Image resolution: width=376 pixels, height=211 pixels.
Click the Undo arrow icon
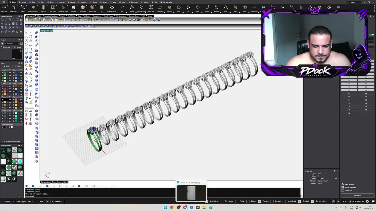(60, 20)
